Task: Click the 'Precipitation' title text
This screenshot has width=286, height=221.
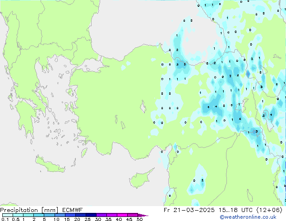Action: click(x=19, y=210)
